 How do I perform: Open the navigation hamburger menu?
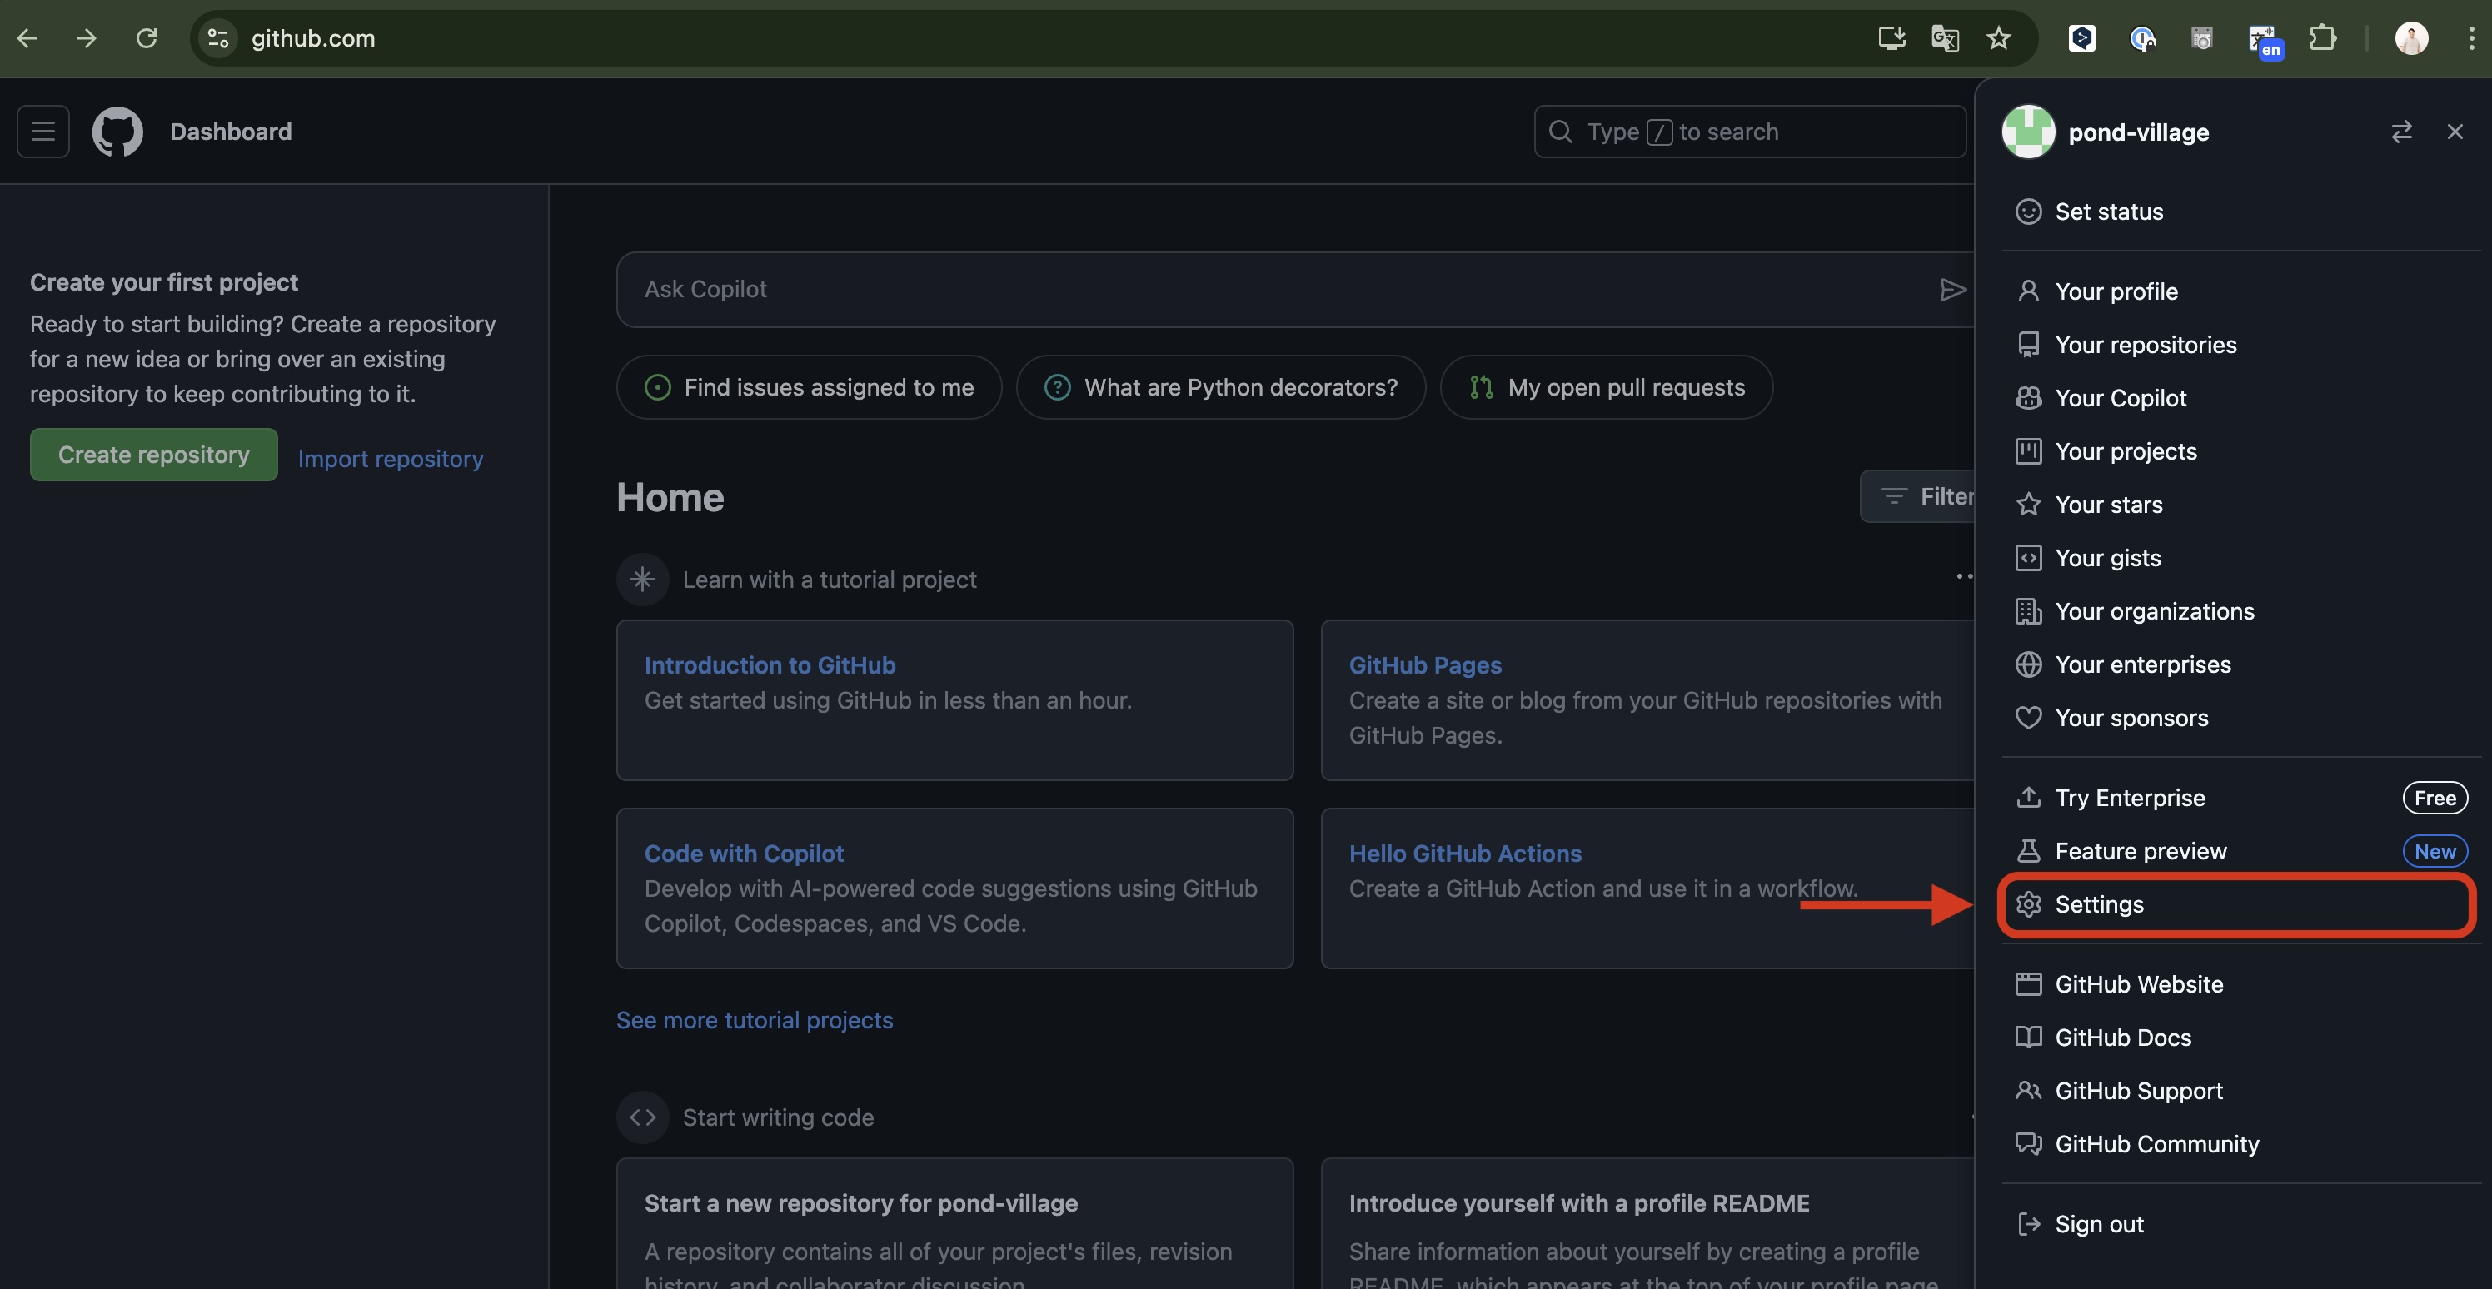pos(42,132)
